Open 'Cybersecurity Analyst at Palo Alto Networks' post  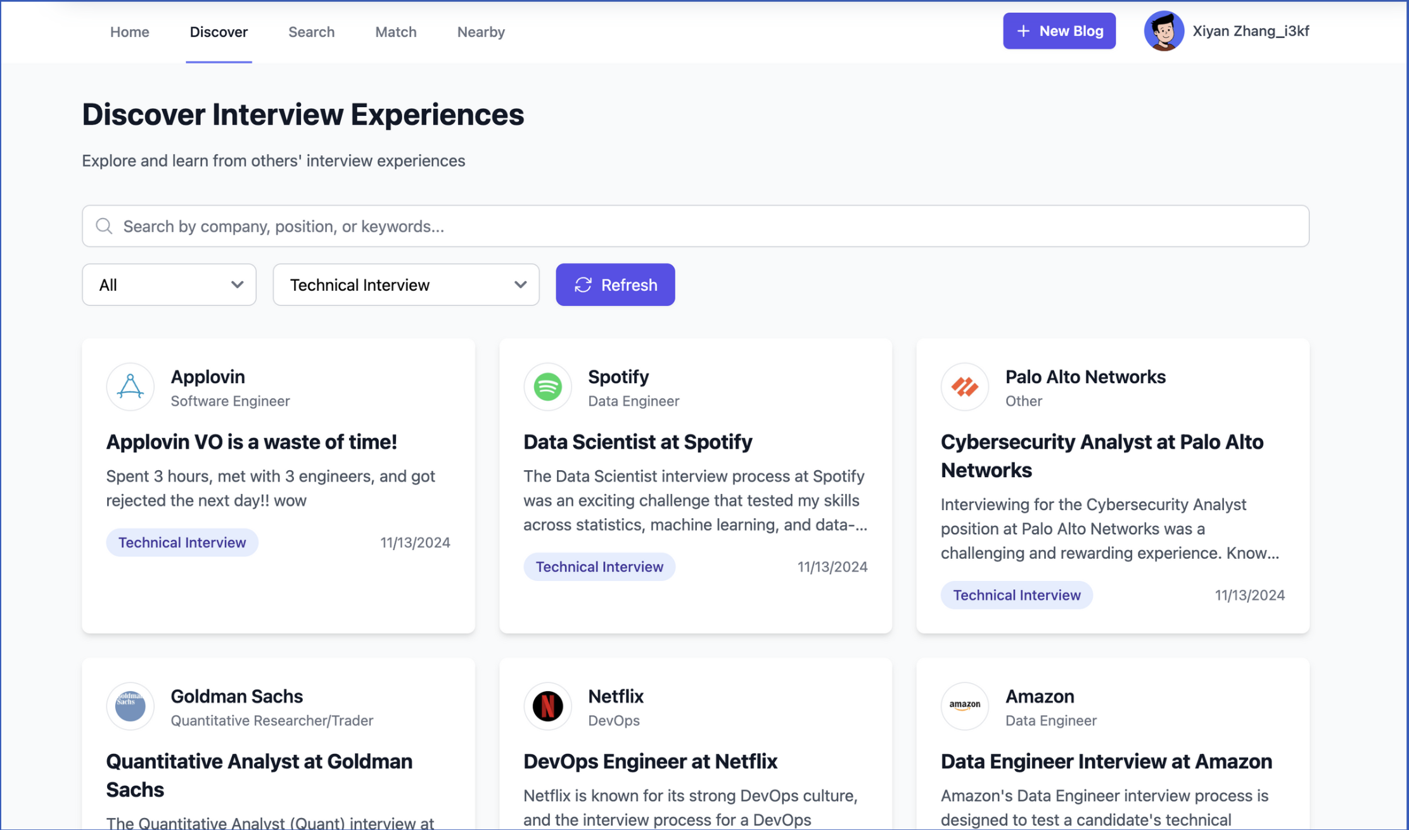tap(1102, 456)
